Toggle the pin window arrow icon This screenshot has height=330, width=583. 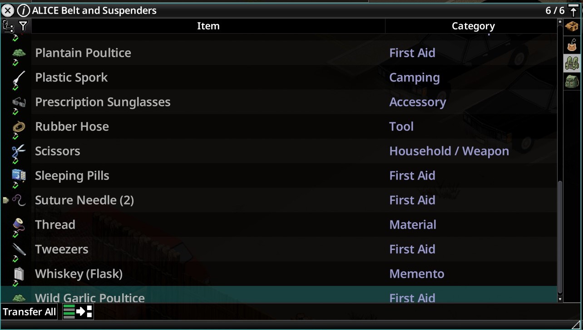(x=573, y=10)
